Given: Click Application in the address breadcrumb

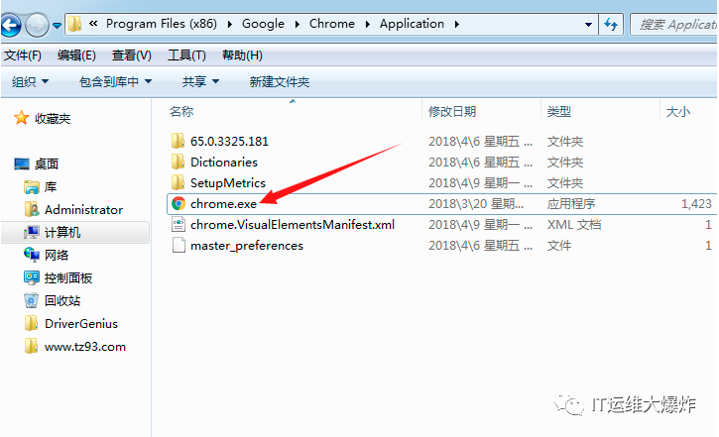Looking at the screenshot, I should tap(412, 24).
